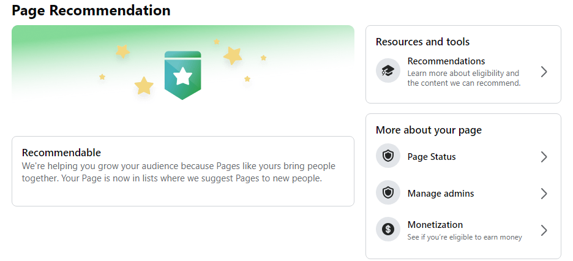
Task: Click the dollar sign Monetization icon
Action: (388, 229)
